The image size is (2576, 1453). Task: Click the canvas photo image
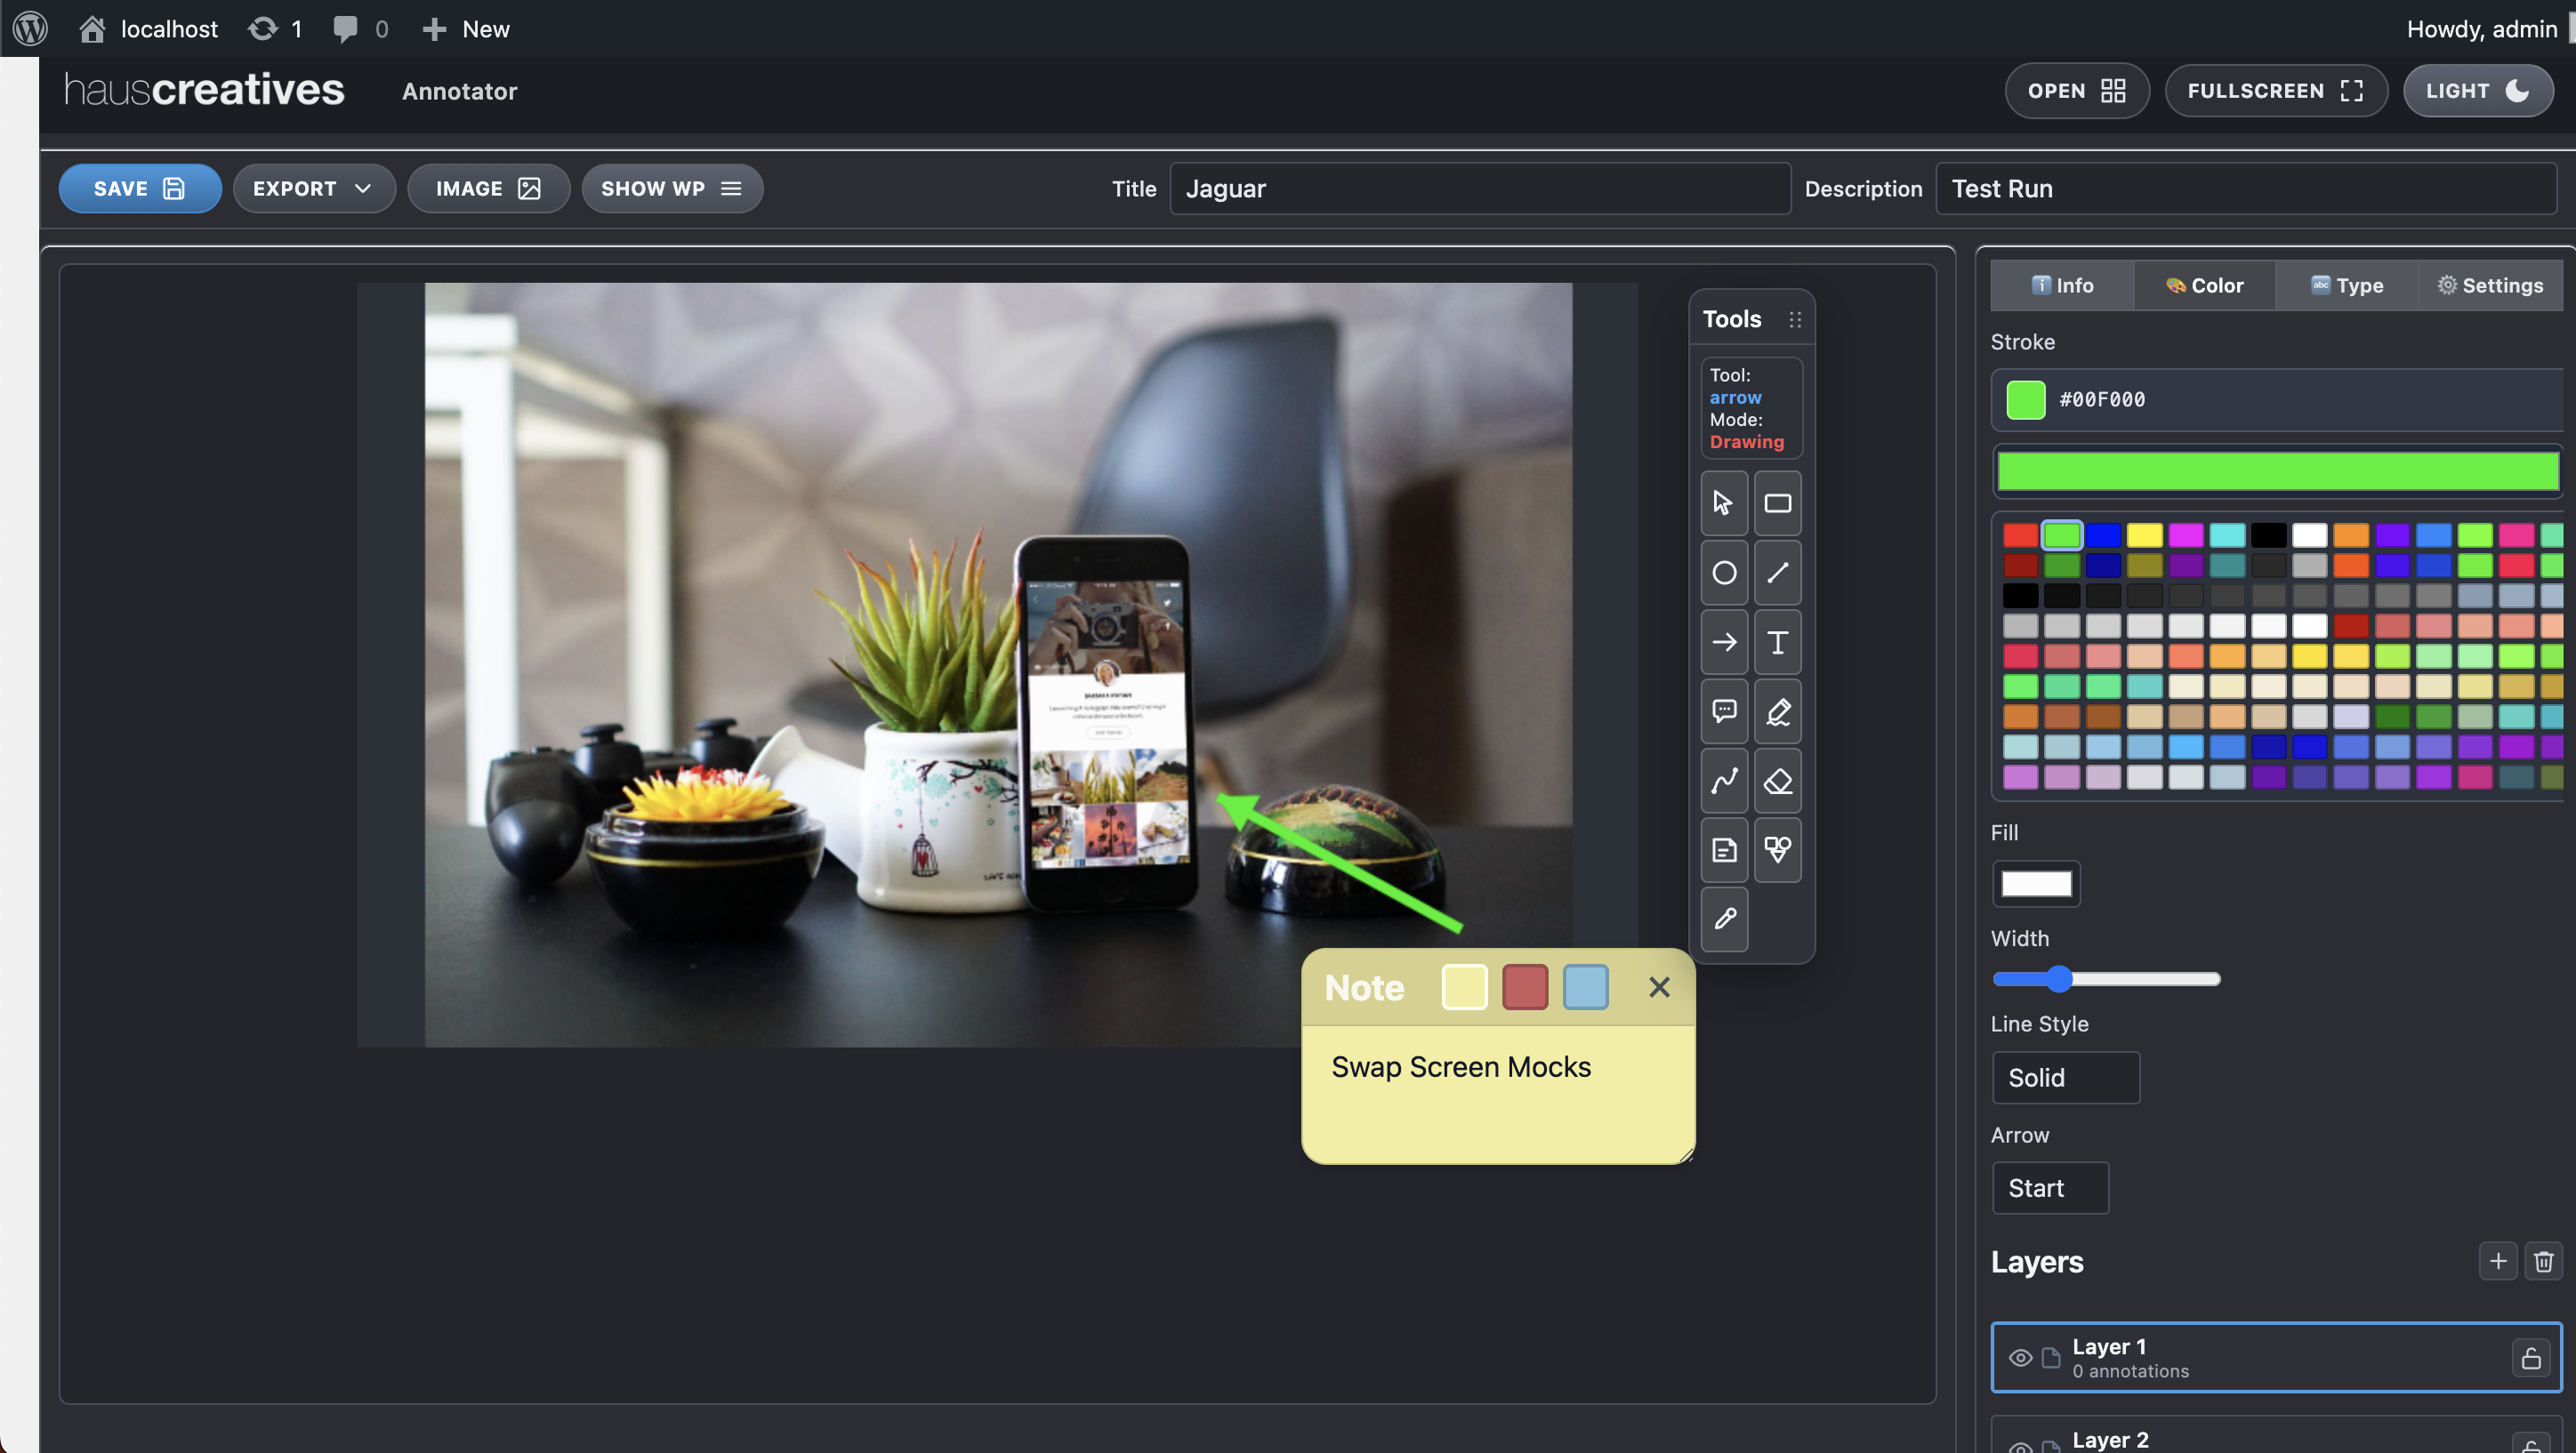point(998,665)
